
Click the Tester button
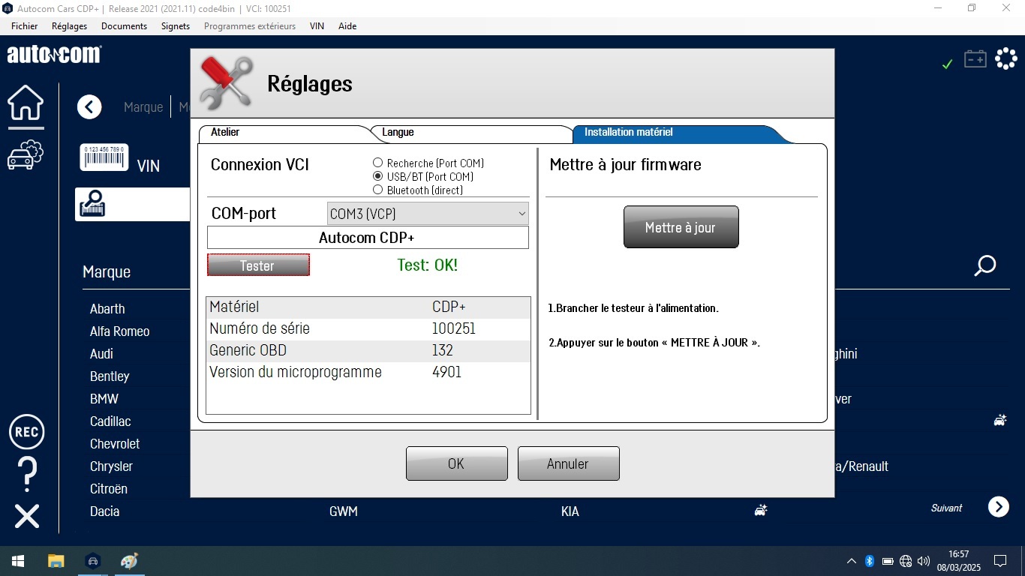[x=258, y=265]
